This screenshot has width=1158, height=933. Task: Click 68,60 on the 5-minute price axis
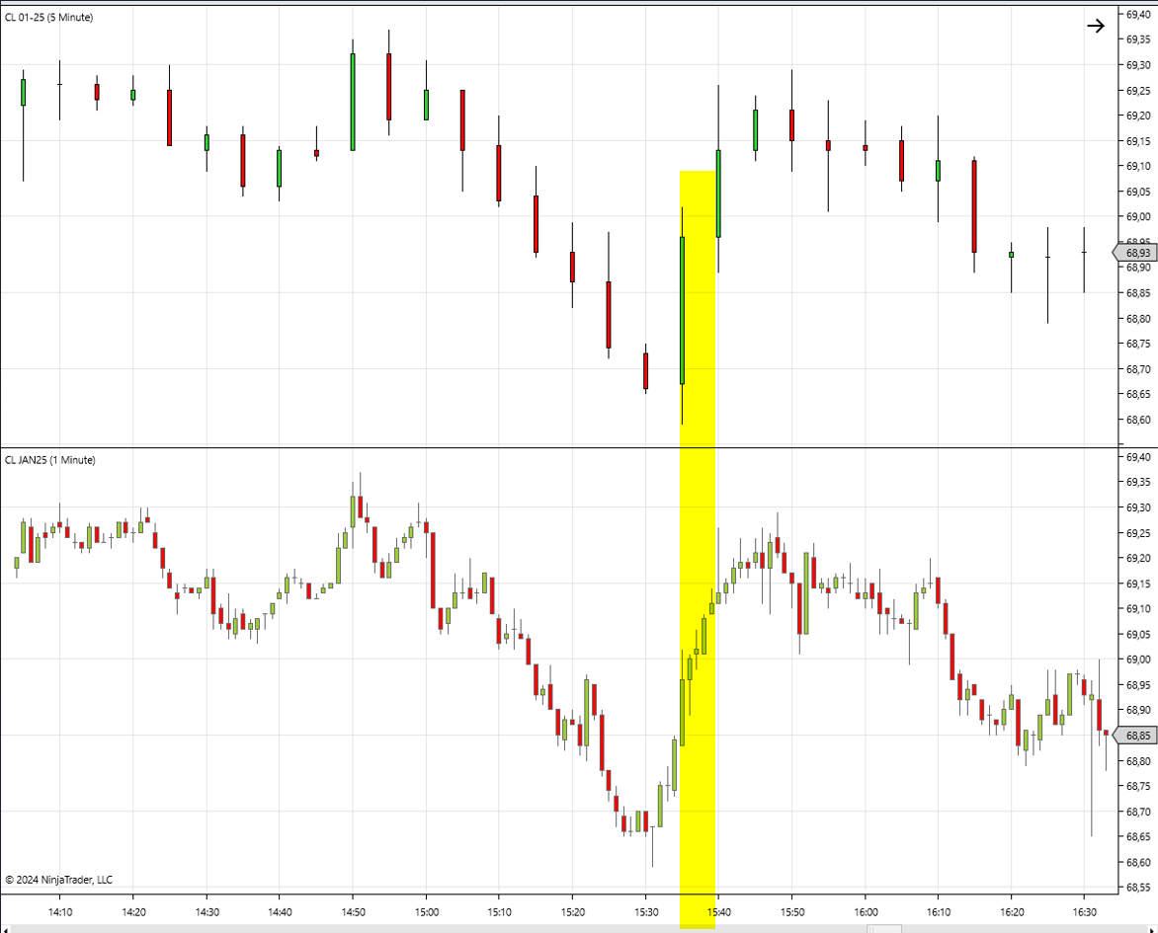pyautogui.click(x=1138, y=420)
